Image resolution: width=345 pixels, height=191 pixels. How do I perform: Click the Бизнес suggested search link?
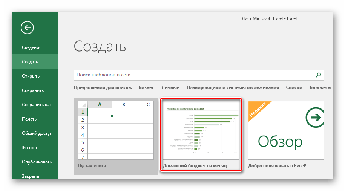coord(146,87)
